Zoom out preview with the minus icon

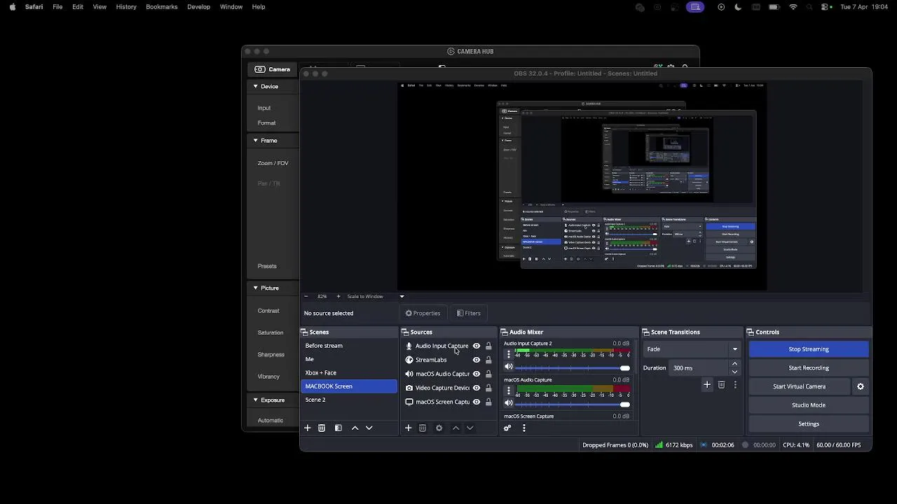pyautogui.click(x=306, y=296)
